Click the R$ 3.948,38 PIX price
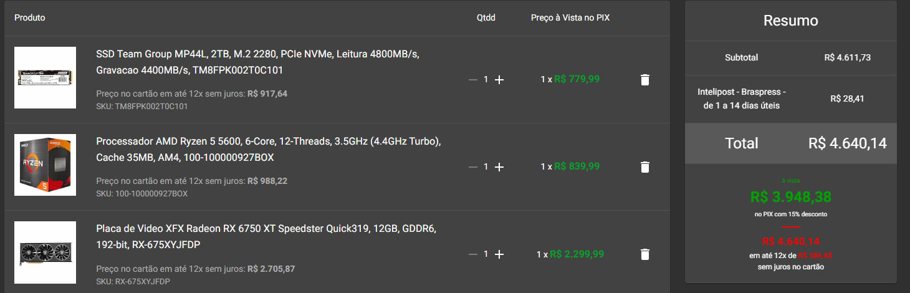 pos(791,197)
